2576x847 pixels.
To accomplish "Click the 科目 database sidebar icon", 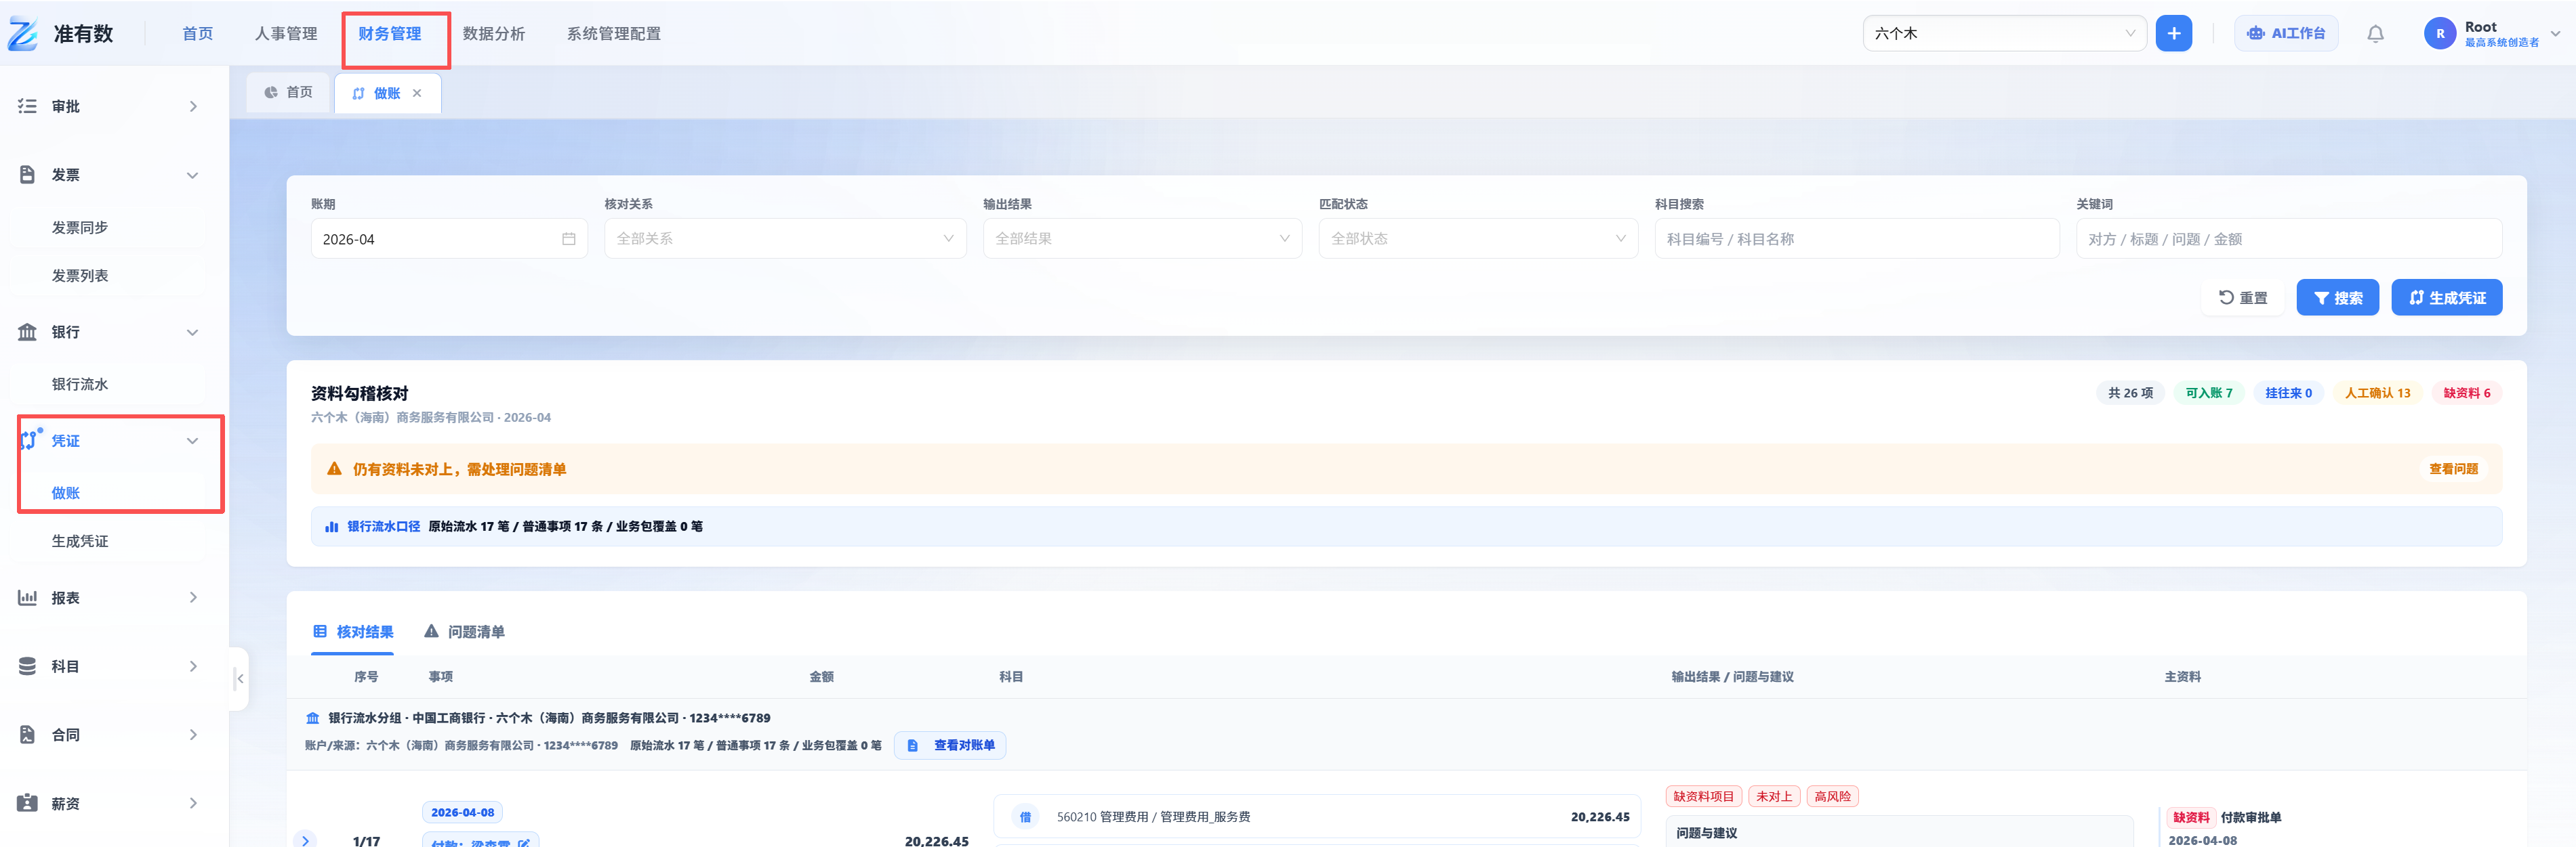I will point(27,666).
